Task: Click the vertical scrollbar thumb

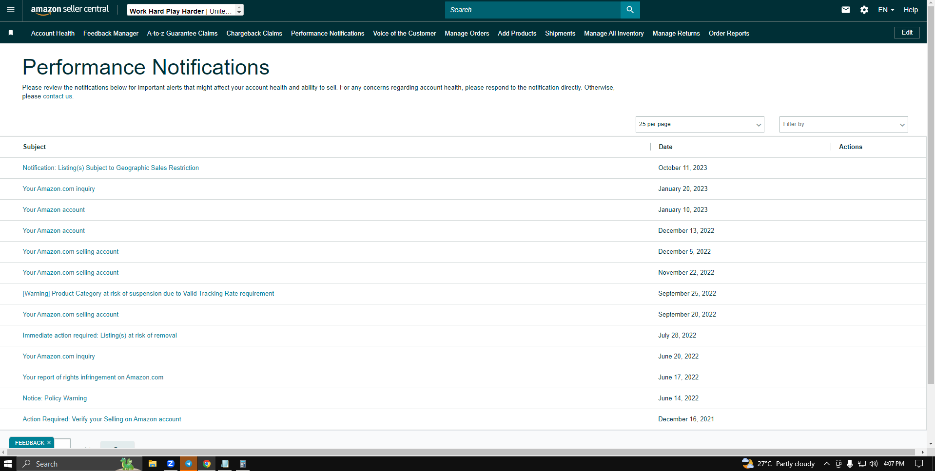Action: tap(931, 195)
